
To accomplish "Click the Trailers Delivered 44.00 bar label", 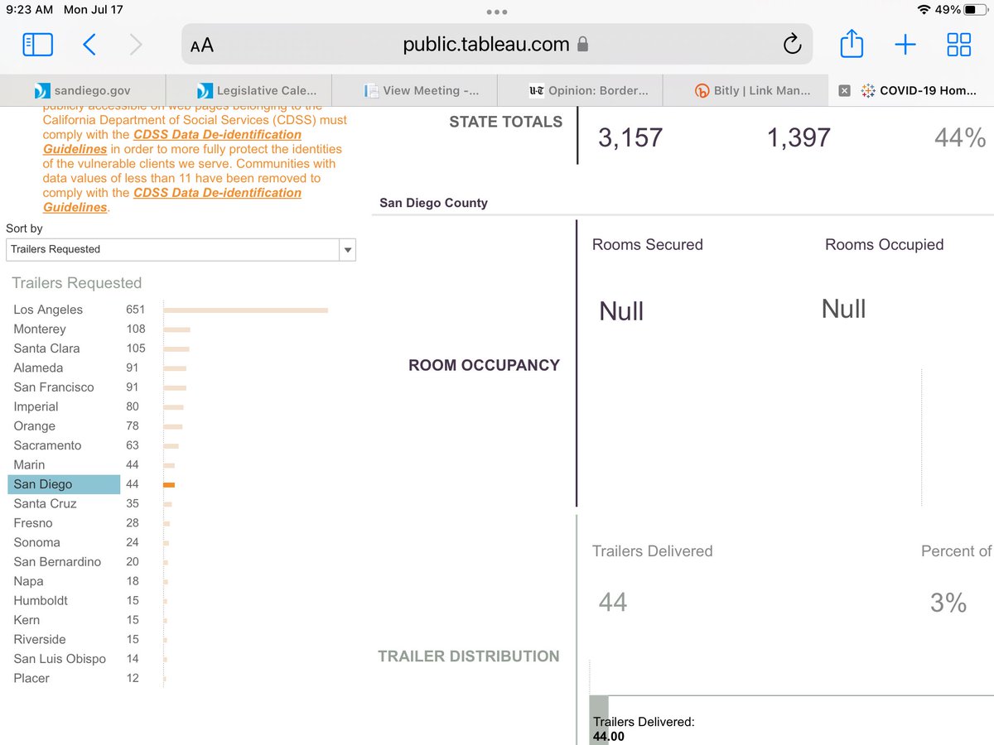I will click(x=644, y=729).
